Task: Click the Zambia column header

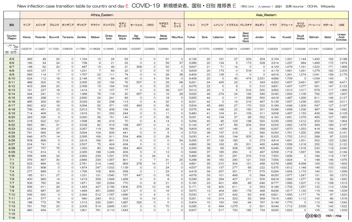Action: tap(81, 37)
